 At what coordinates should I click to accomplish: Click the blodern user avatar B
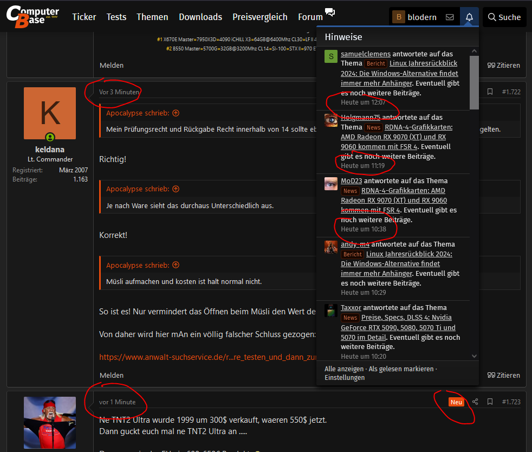[399, 17]
